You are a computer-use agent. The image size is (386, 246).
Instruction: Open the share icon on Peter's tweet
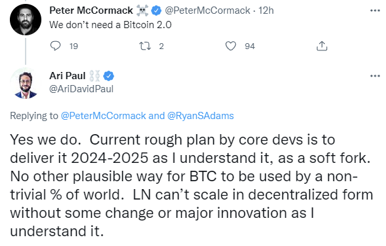click(322, 46)
